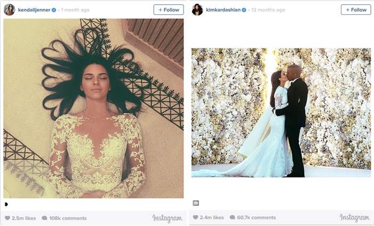Click the verified badge next to kimkardashian
This screenshot has height=226, width=374.
244,10
